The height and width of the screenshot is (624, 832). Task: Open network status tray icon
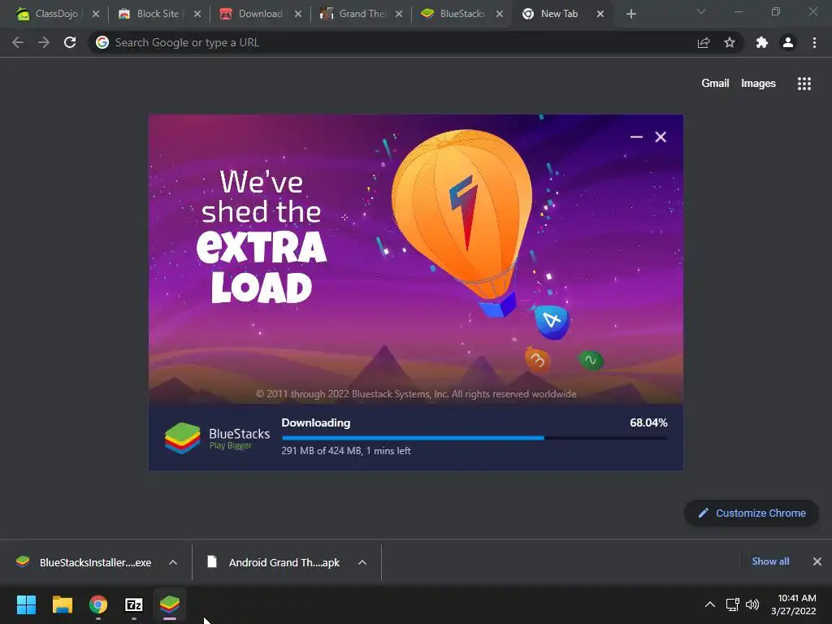point(733,604)
